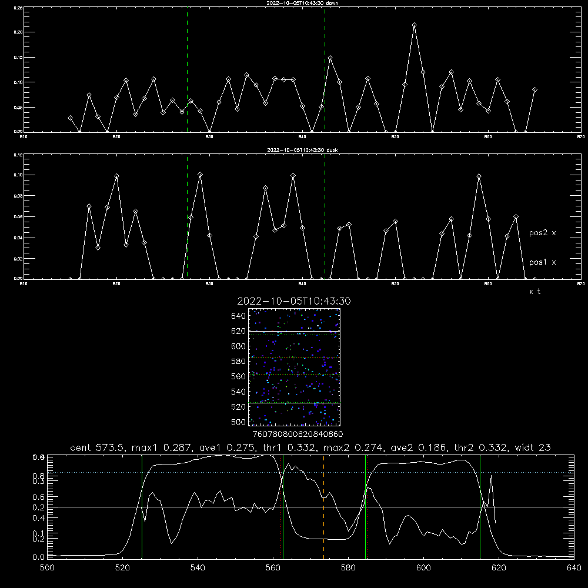This screenshot has width=588, height=588.
Task: Click the left green dashed line in dusk plot
Action: click(x=187, y=216)
